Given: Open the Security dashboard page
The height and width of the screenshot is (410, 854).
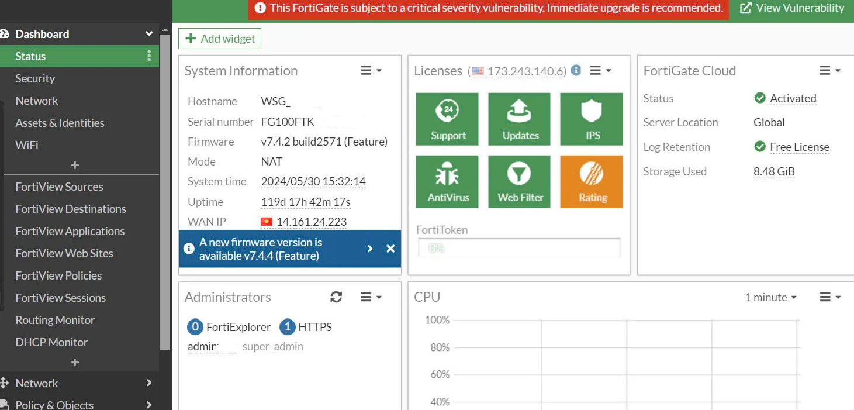Looking at the screenshot, I should point(35,78).
